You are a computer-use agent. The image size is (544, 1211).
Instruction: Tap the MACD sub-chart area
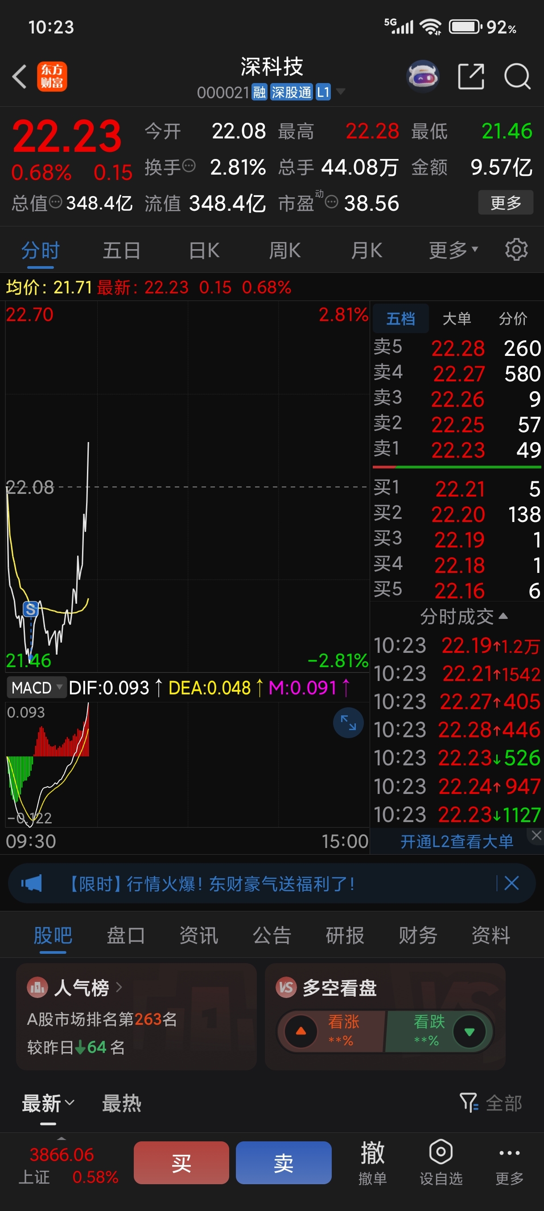pyautogui.click(x=187, y=764)
